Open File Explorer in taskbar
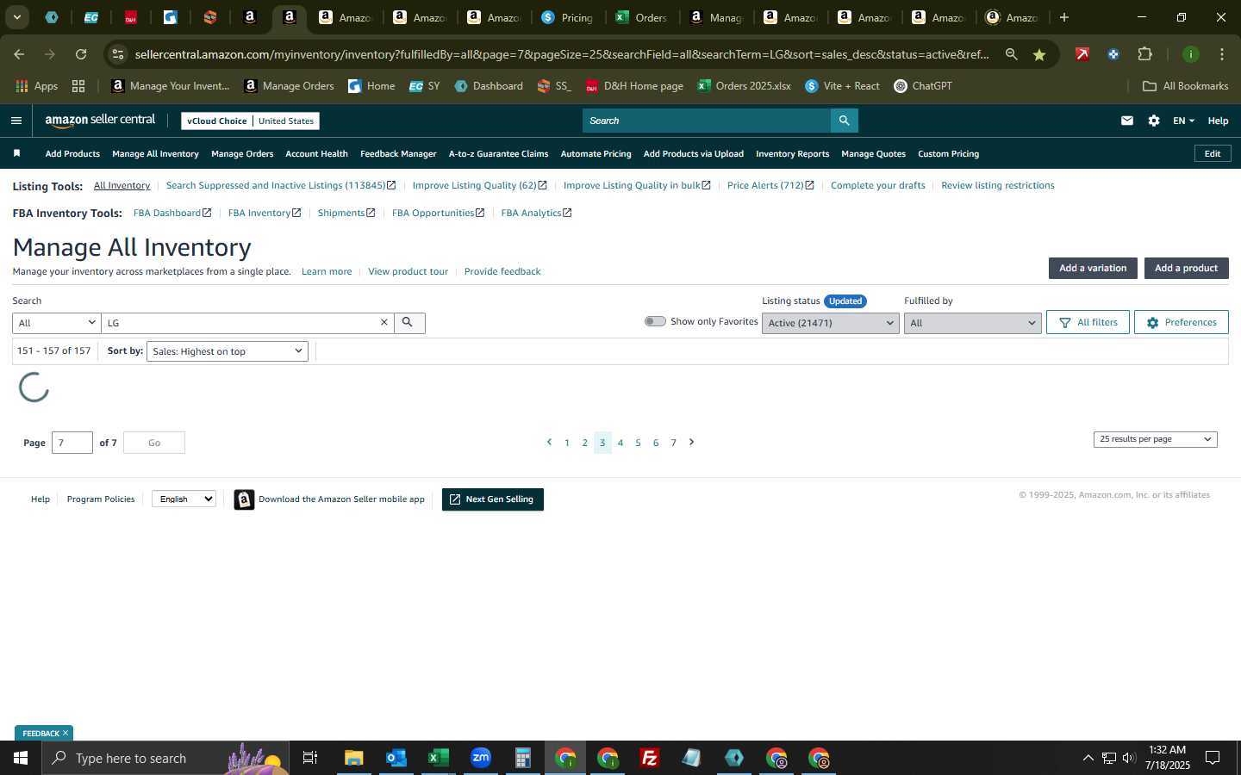This screenshot has height=775, width=1241. tap(353, 758)
